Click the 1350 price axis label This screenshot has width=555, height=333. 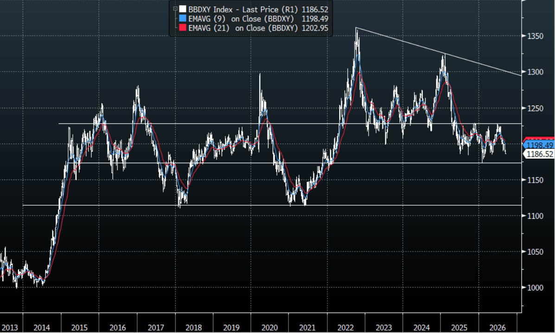pos(535,36)
